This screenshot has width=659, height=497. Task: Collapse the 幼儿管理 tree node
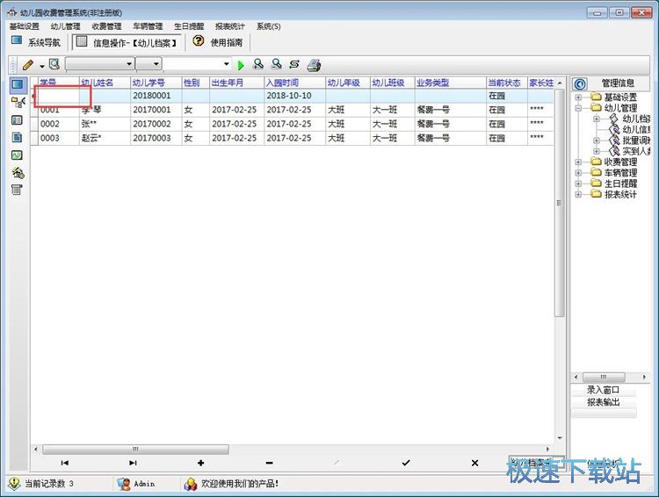click(579, 108)
